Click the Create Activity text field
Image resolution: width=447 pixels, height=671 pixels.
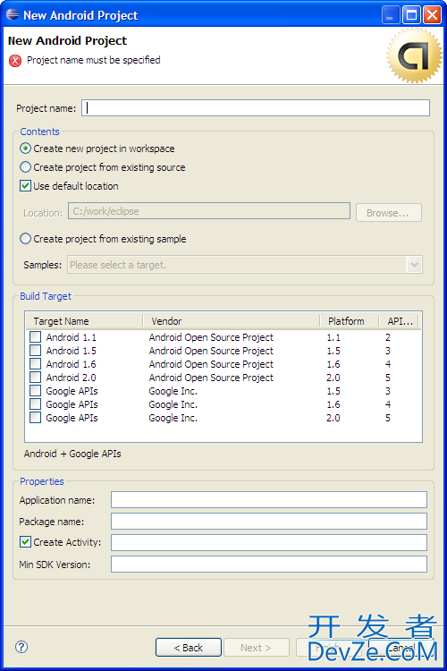[268, 543]
